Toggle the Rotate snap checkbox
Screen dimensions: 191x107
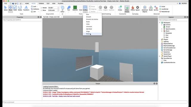click(41, 8)
